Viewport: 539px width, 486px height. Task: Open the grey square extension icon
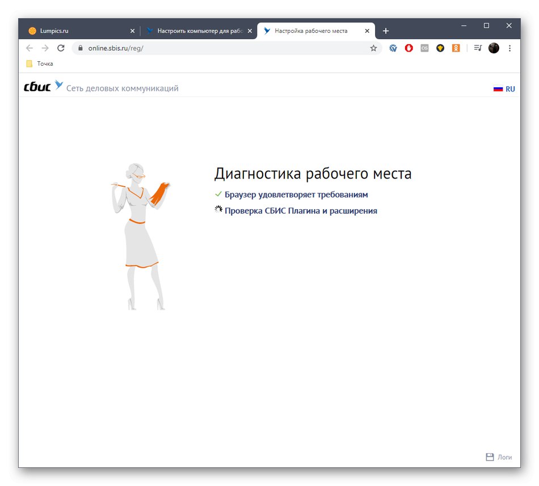(424, 48)
